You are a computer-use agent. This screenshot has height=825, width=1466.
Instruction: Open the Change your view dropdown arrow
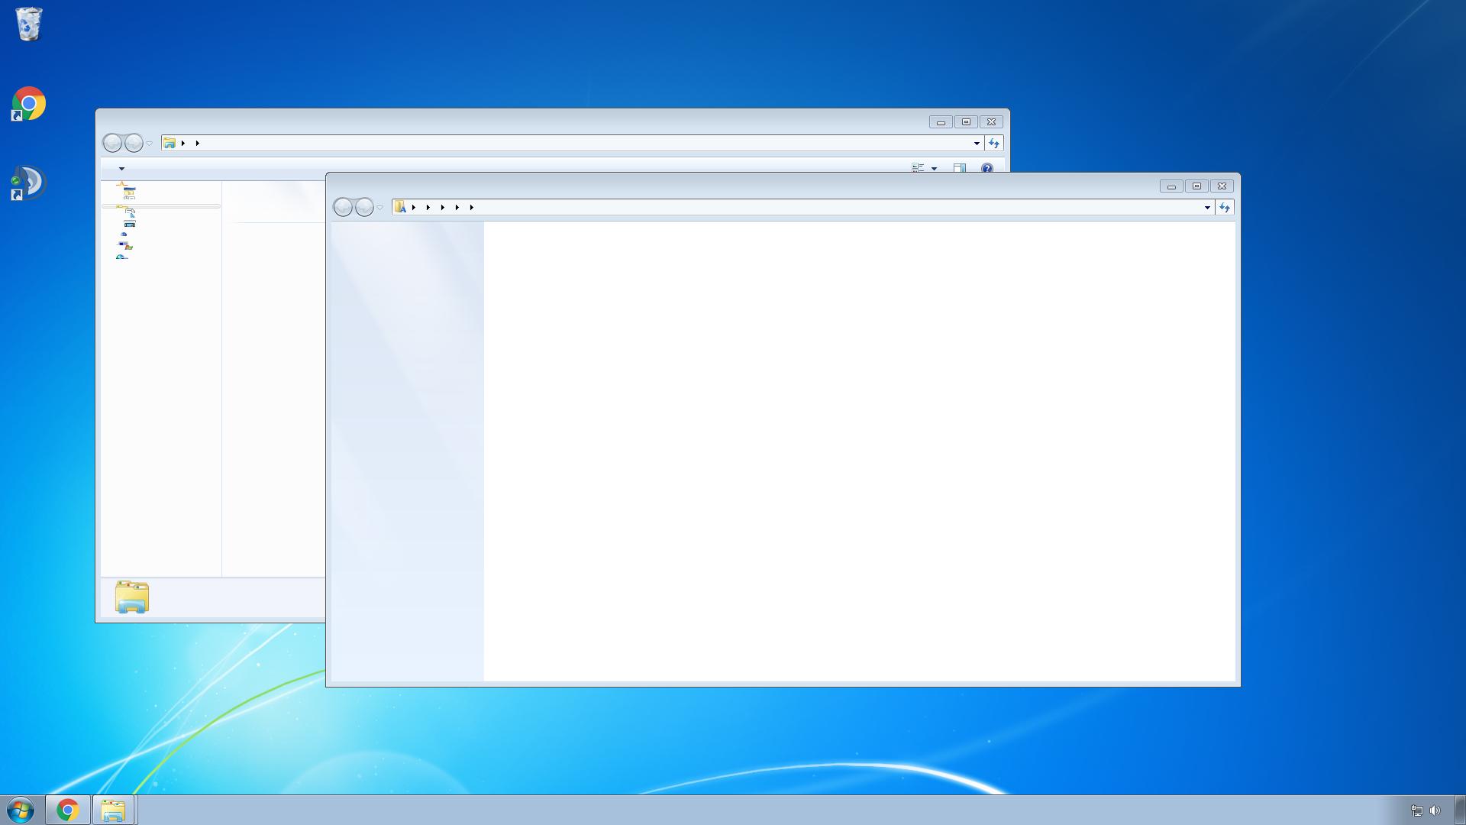tap(935, 169)
